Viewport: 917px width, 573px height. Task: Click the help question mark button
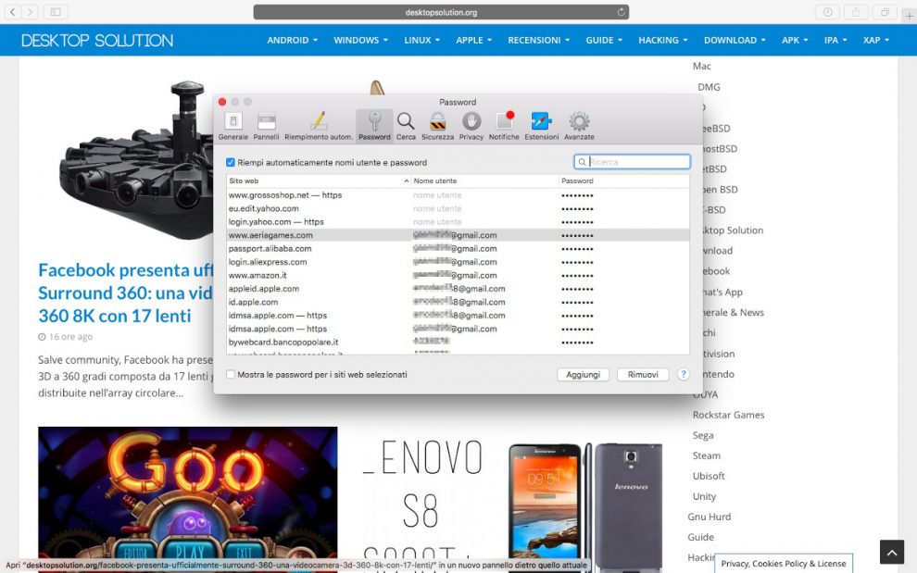point(683,374)
